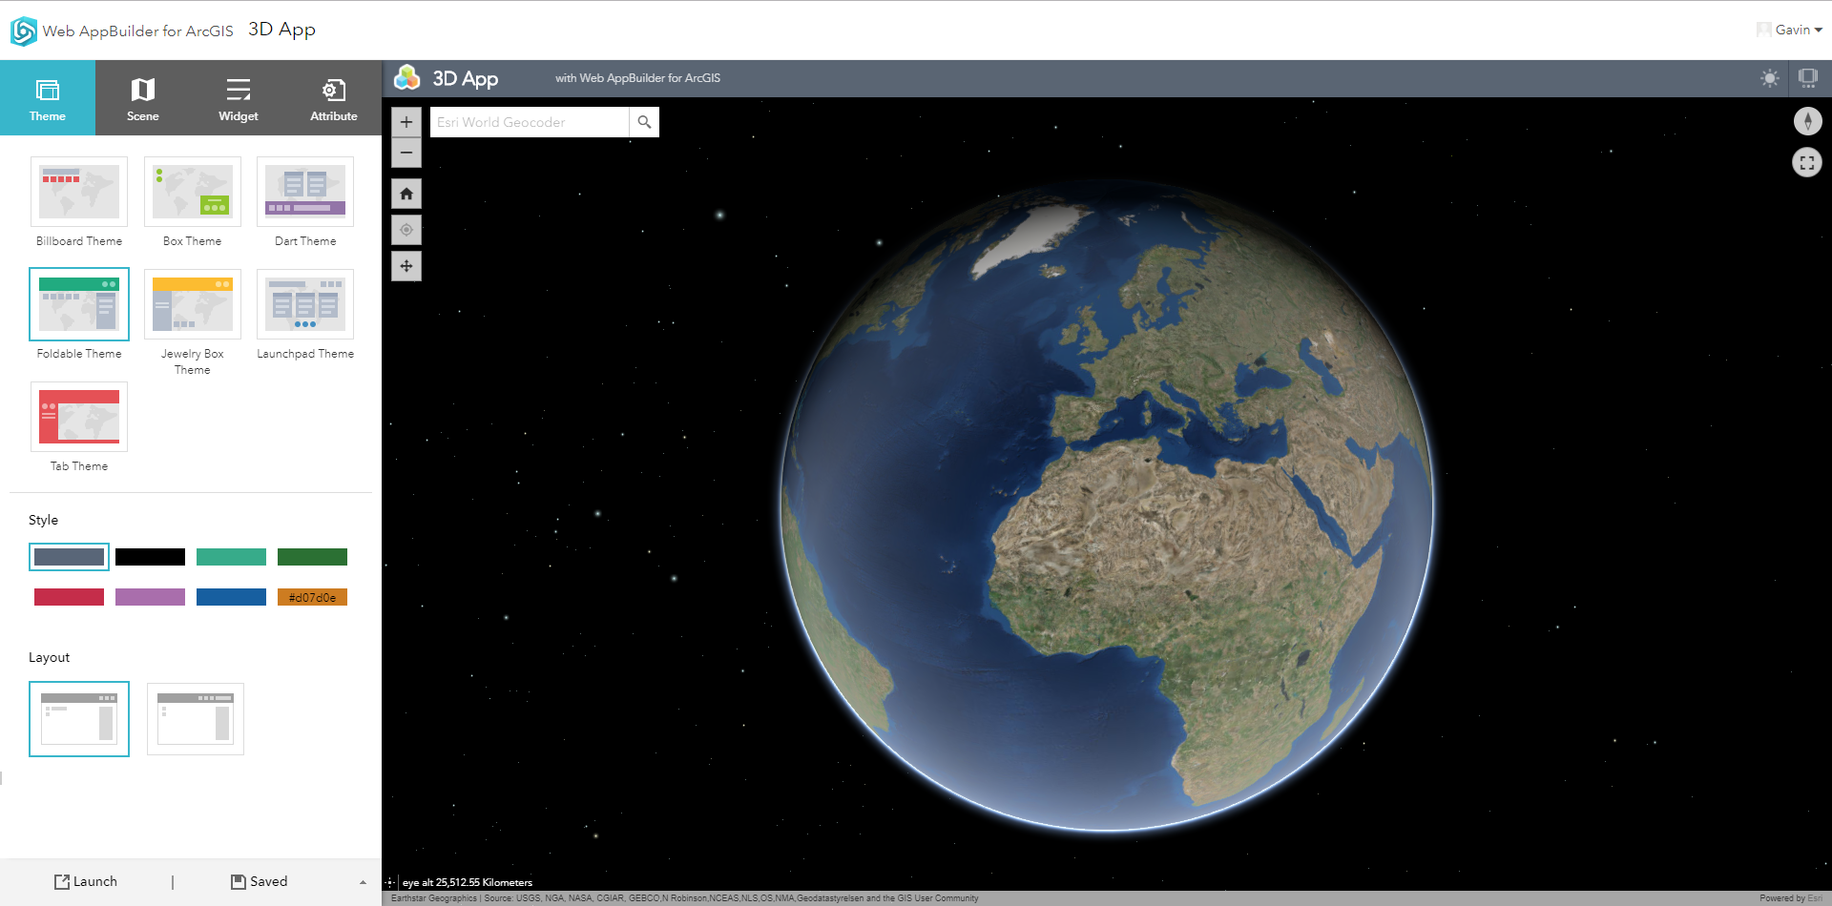Open the Theme tab

click(x=48, y=98)
